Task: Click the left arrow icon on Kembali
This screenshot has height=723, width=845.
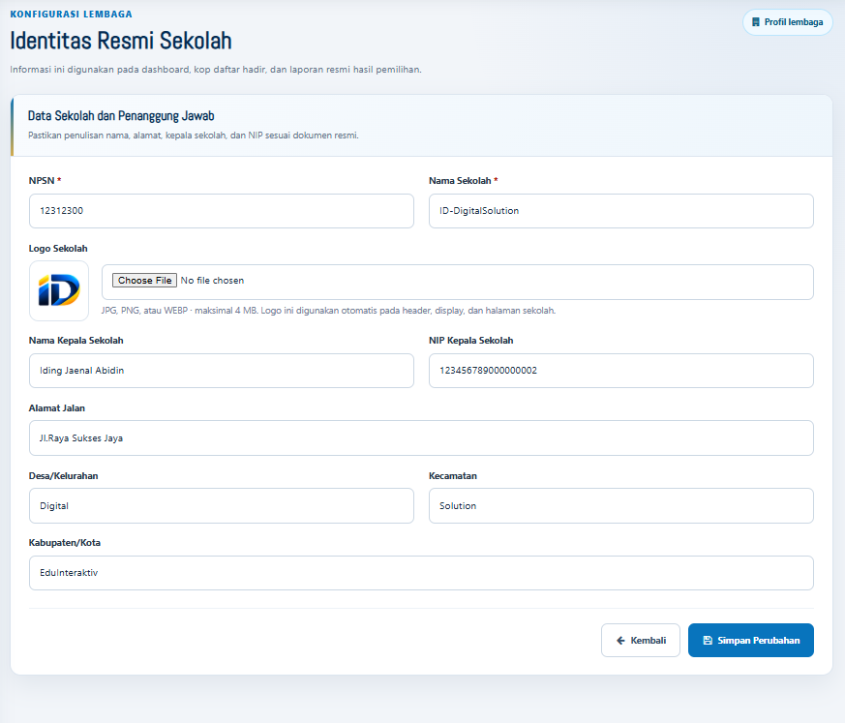Action: pos(620,640)
